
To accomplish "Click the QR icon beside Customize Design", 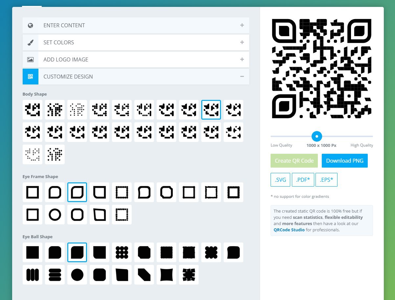I will coord(31,77).
